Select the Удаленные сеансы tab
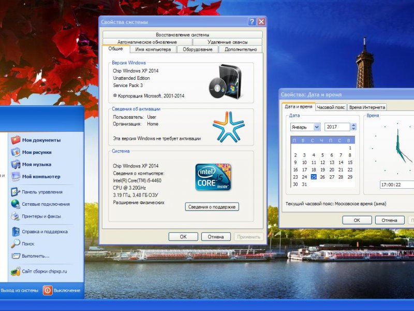 point(227,42)
